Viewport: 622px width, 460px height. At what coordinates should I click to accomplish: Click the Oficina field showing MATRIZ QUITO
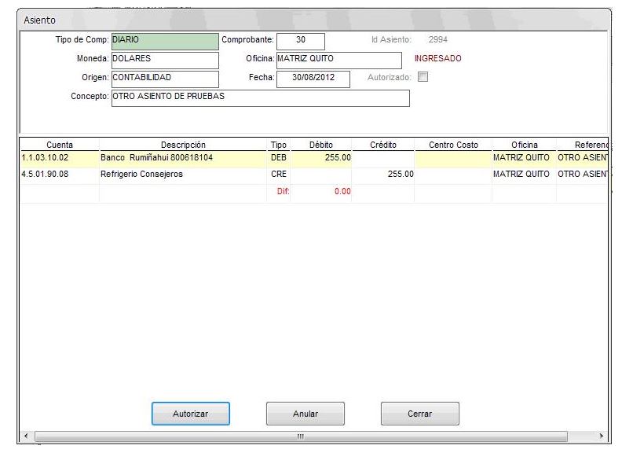339,60
